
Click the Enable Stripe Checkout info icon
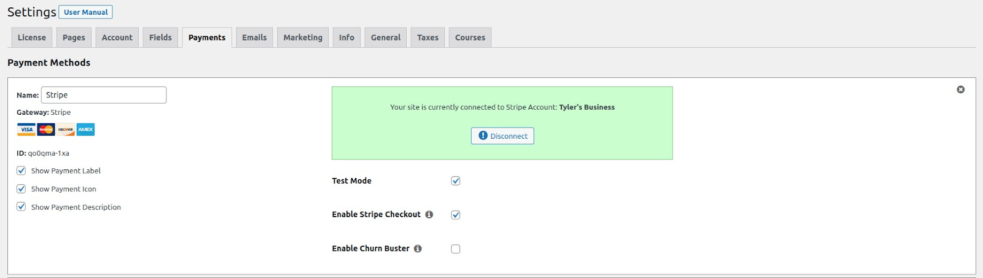click(x=429, y=214)
